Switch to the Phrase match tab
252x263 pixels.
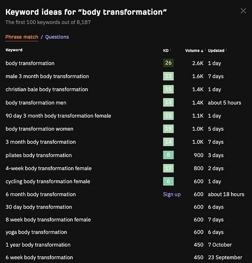click(22, 37)
